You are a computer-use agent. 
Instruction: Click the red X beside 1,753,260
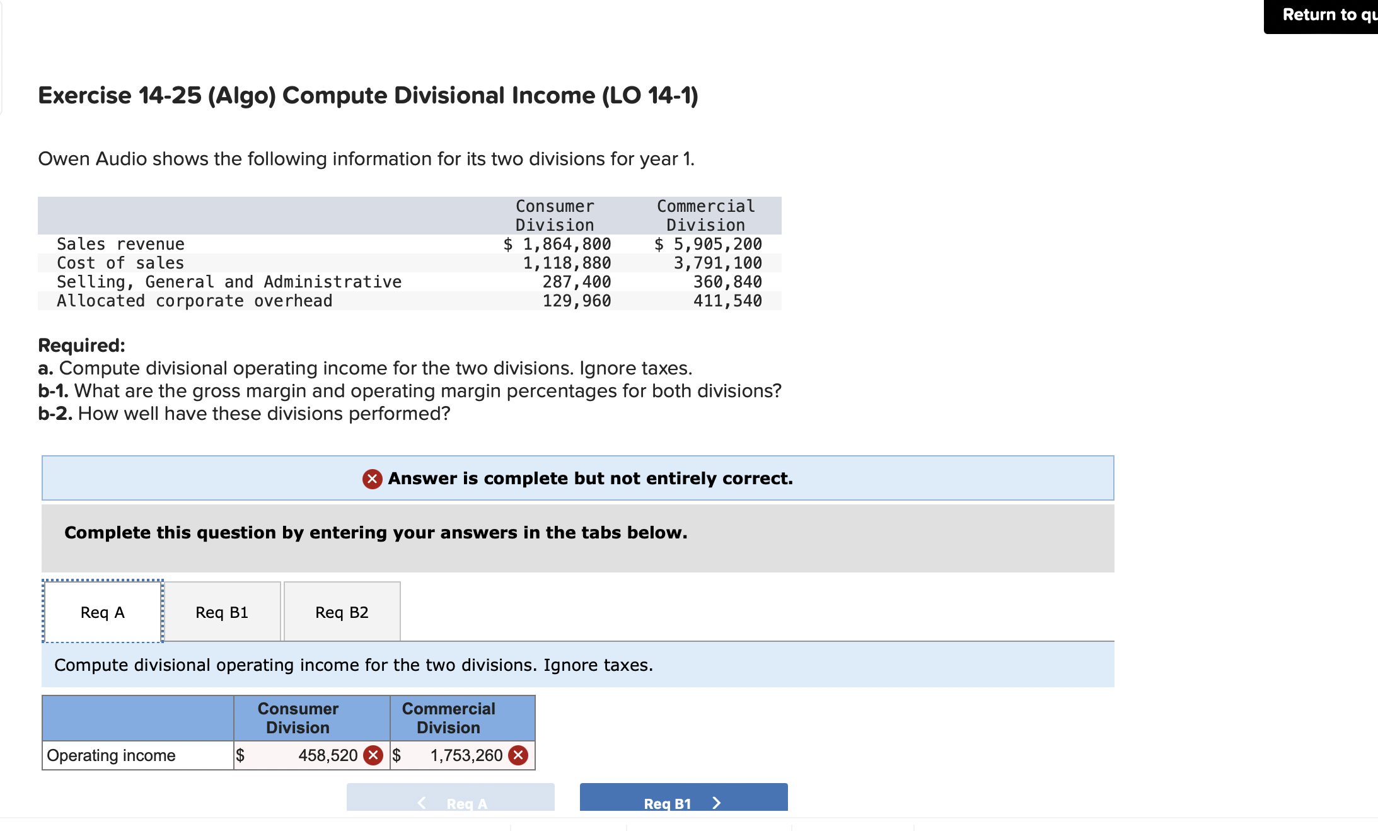click(x=518, y=755)
